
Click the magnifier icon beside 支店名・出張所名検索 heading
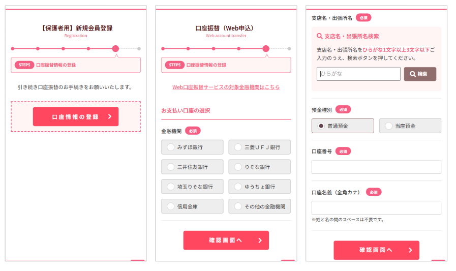tap(320, 37)
